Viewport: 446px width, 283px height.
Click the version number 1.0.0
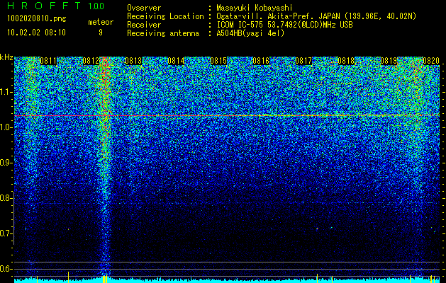coord(96,6)
